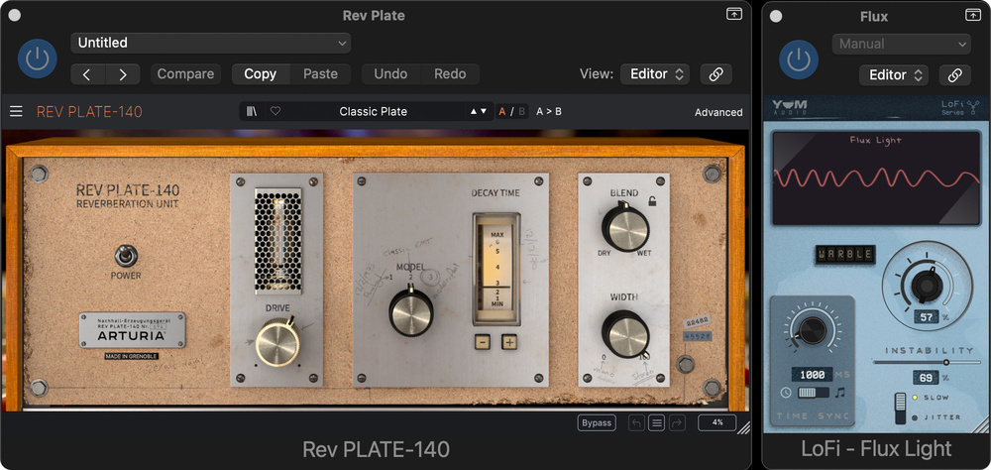Click the Compare button
Viewport: 991px width, 470px height.
pyautogui.click(x=185, y=74)
